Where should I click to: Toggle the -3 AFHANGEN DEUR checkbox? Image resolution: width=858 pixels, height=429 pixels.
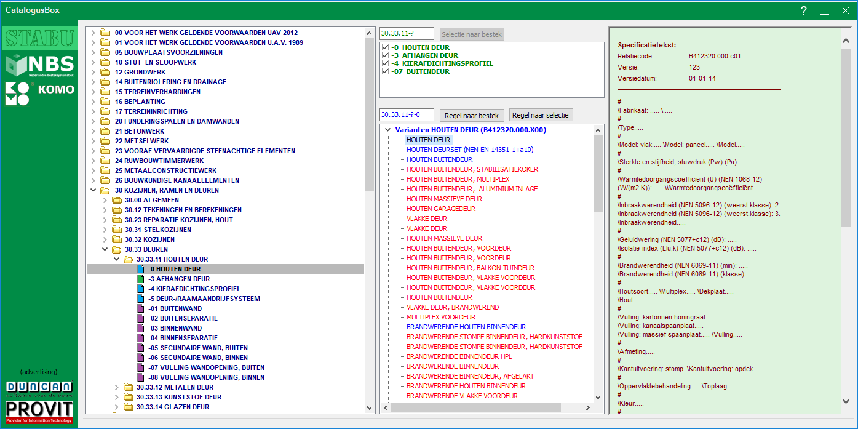point(385,55)
